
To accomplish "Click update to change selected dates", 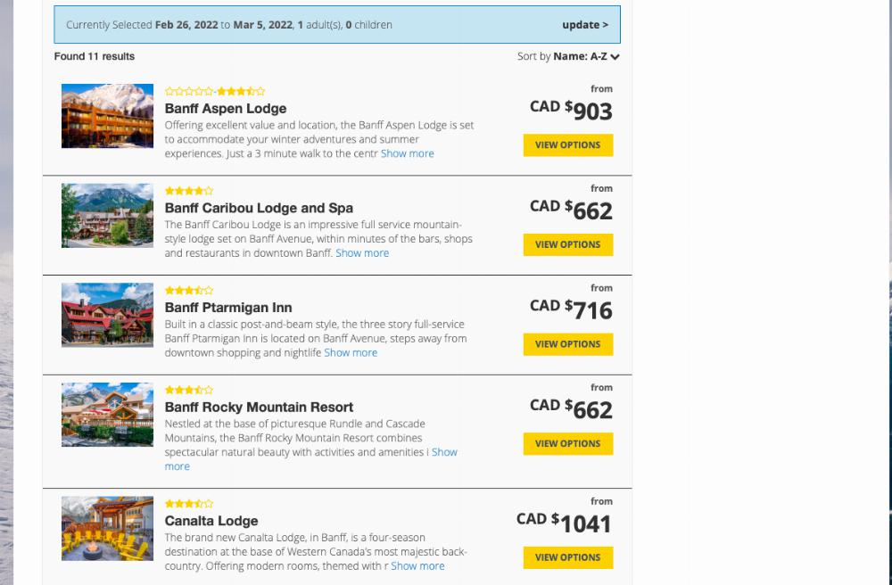I will 585,25.
